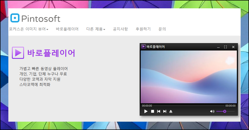Open 포커스온 이미지 뷰어 dropdown menu
Image resolution: width=249 pixels, height=130 pixels.
point(29,29)
